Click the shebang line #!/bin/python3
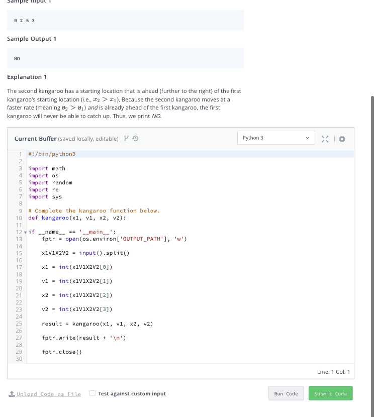Image resolution: width=377 pixels, height=417 pixels. 52,154
